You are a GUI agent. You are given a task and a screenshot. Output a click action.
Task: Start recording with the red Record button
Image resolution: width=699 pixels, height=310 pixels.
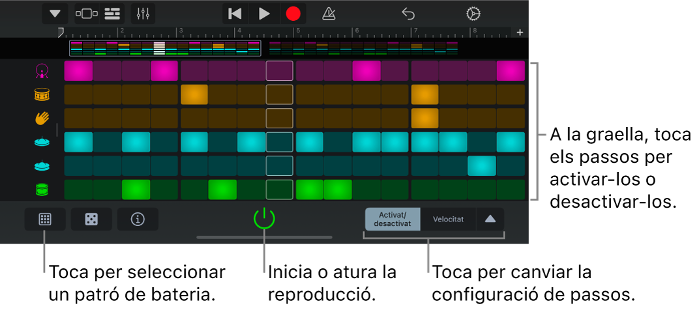pyautogui.click(x=293, y=14)
